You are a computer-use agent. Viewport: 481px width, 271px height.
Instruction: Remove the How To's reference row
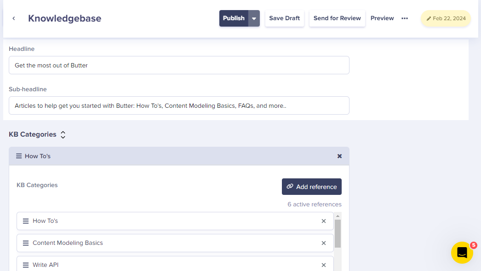coord(324,221)
